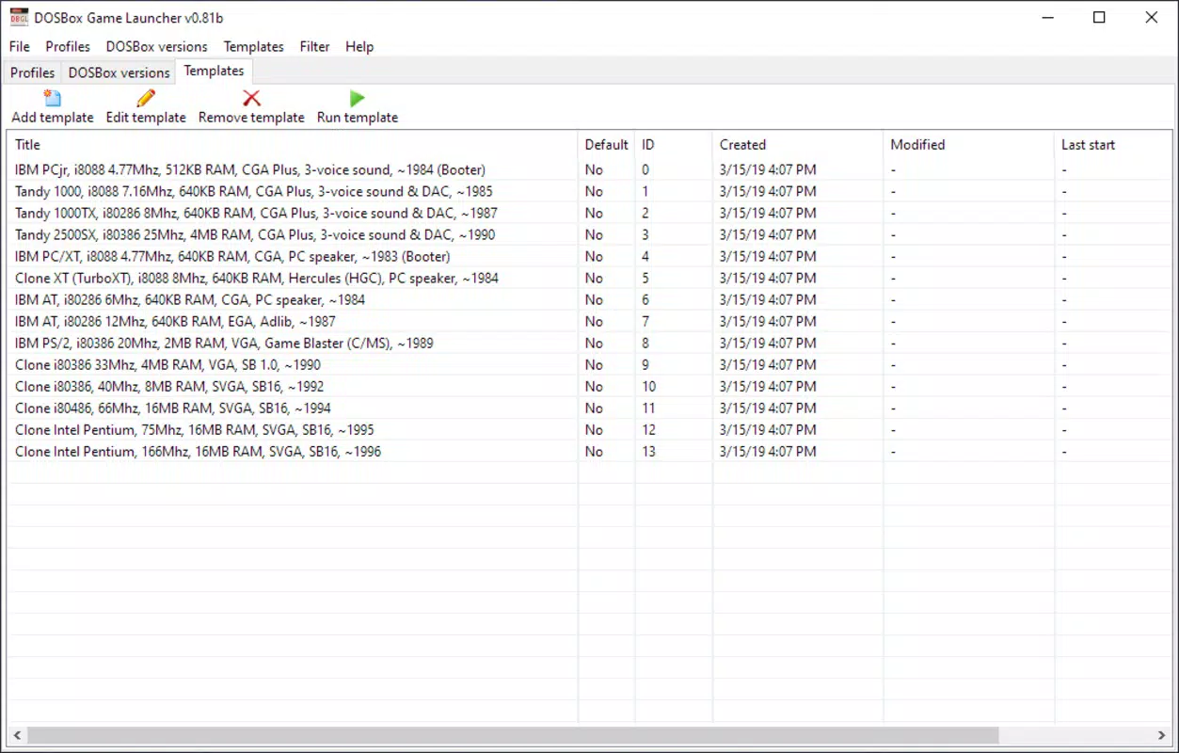Select the Templates tab

(x=214, y=71)
